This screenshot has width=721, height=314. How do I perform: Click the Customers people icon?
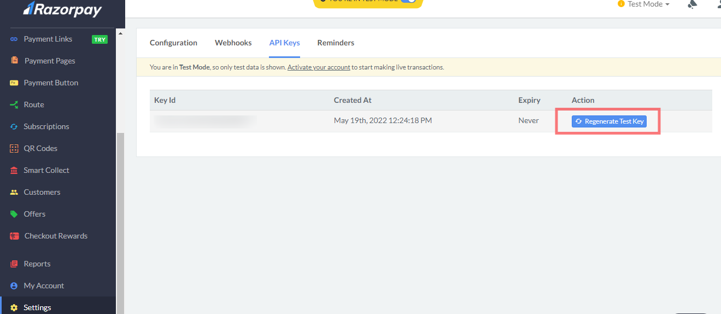tap(14, 192)
